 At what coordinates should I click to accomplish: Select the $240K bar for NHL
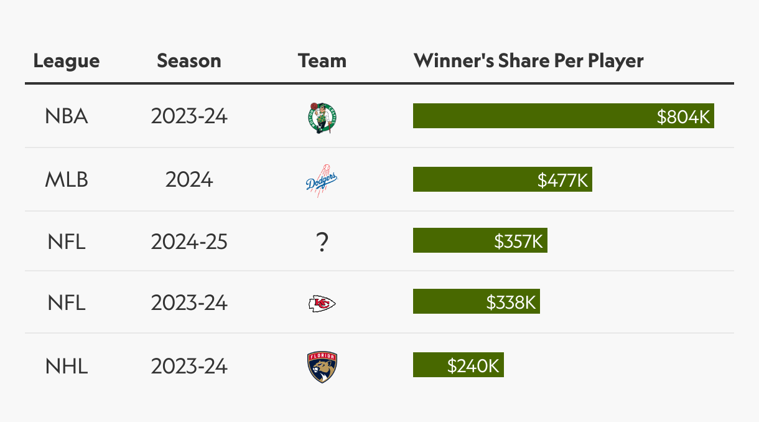pyautogui.click(x=458, y=365)
